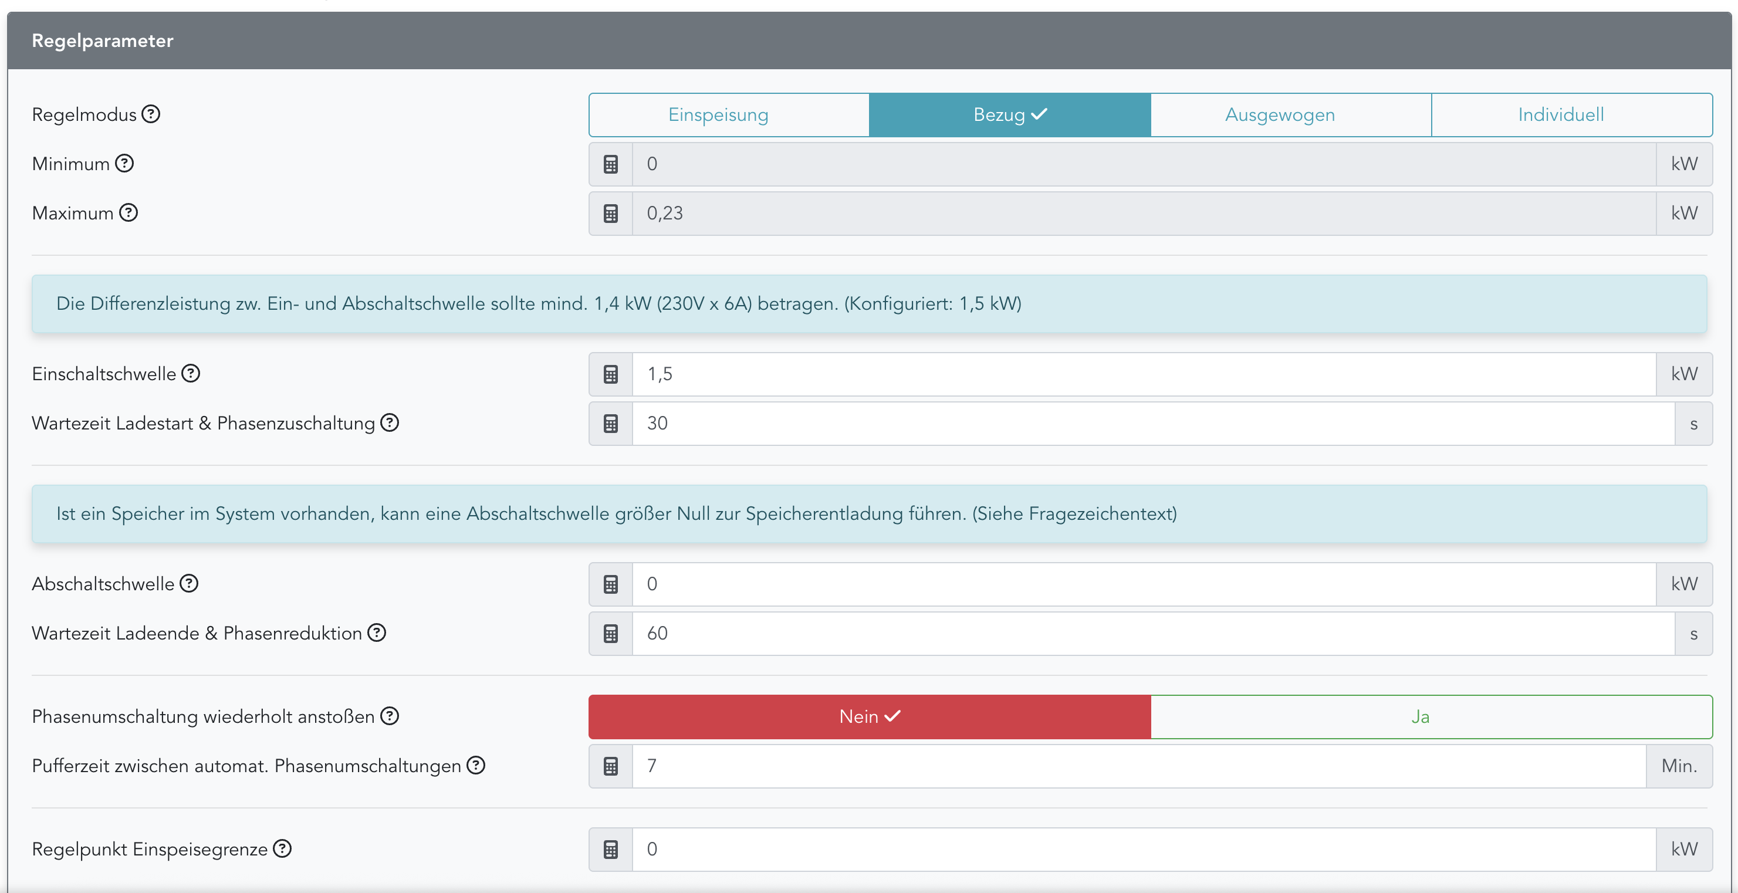This screenshot has width=1738, height=893.
Task: Click the Abschaltschwelle kW input field
Action: [x=1143, y=584]
